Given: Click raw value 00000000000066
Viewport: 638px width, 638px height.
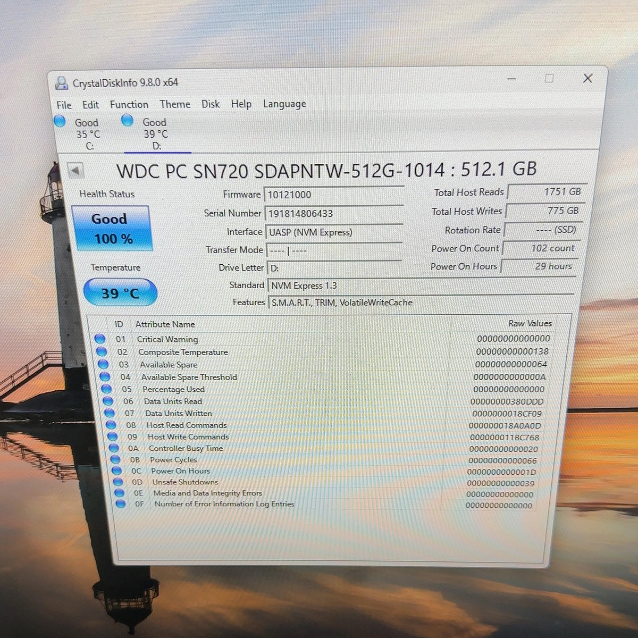Looking at the screenshot, I should click(x=503, y=460).
